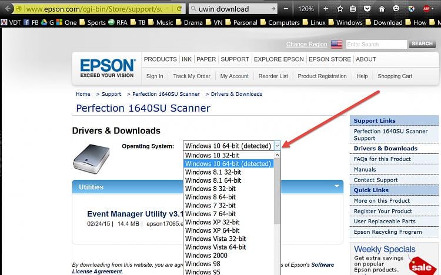Open Product Registration link

pos(322,76)
